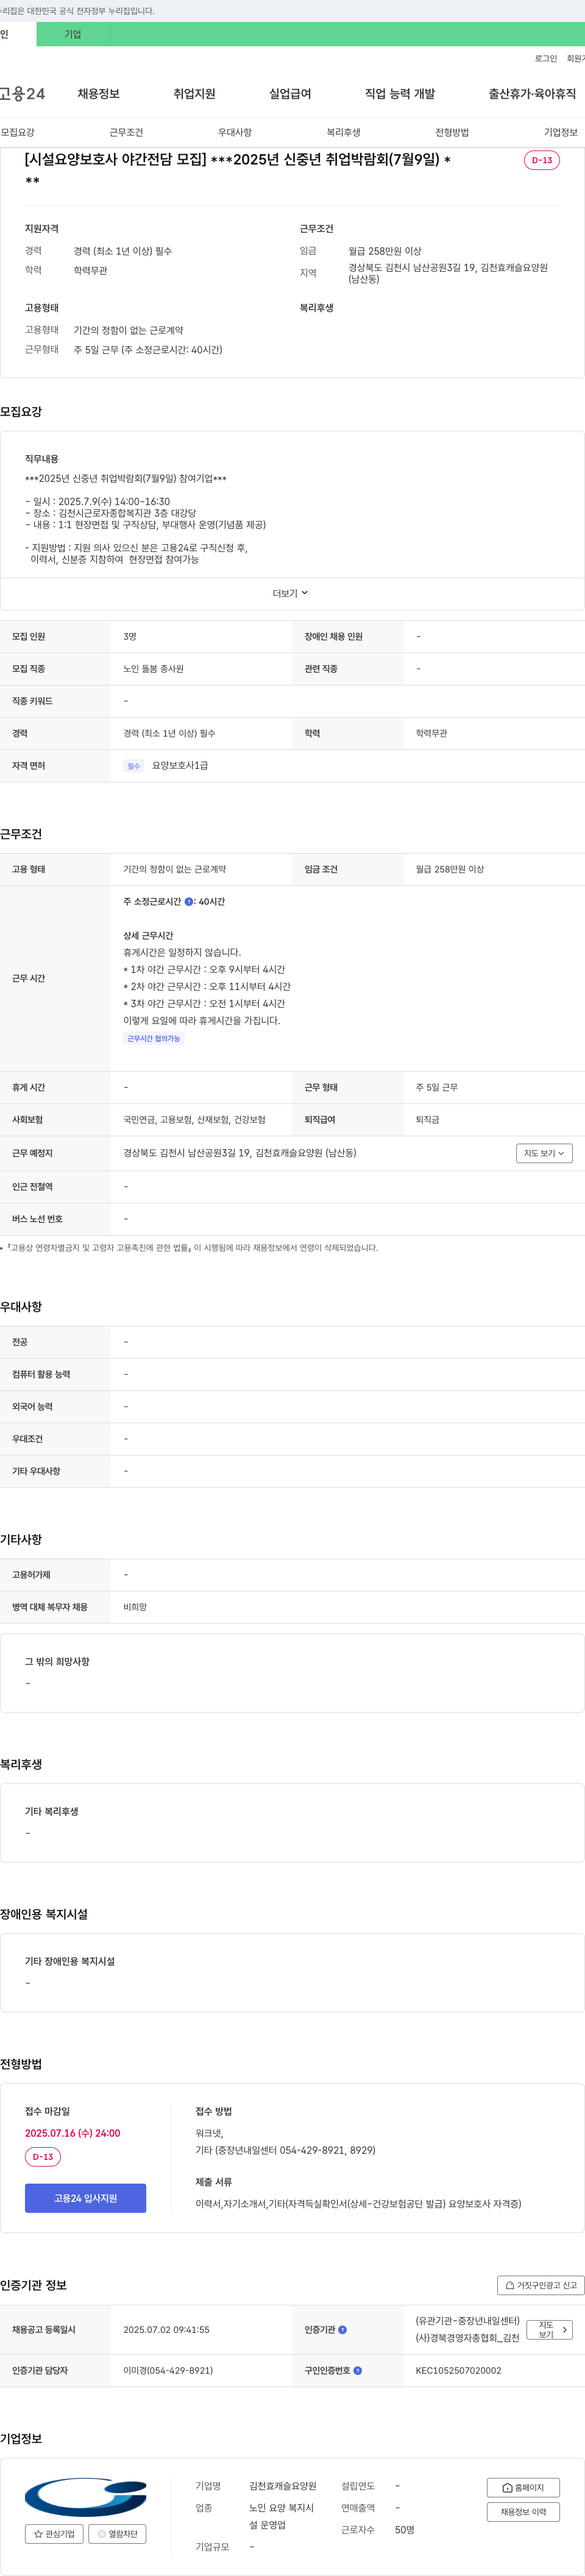Image resolution: width=585 pixels, height=2576 pixels.
Task: Click the 열람차단 block button
Action: 117,2534
